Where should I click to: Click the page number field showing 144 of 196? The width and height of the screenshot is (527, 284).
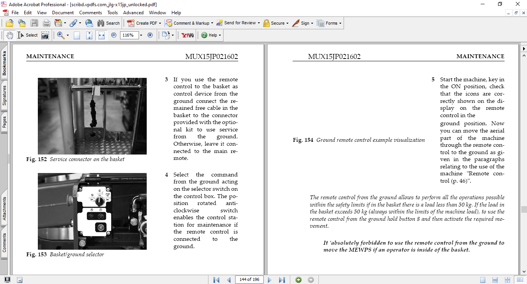click(249, 280)
